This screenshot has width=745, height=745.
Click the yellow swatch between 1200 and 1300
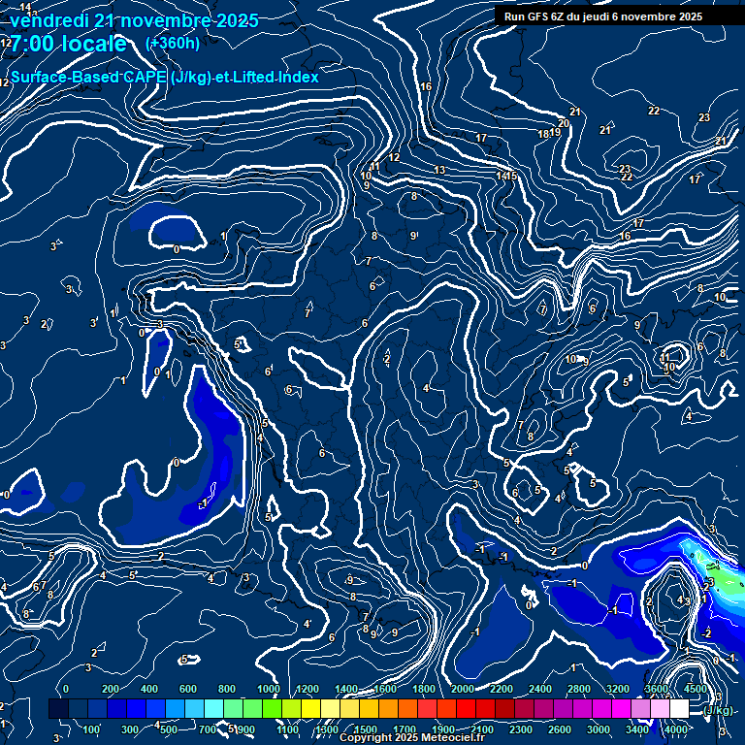click(310, 709)
